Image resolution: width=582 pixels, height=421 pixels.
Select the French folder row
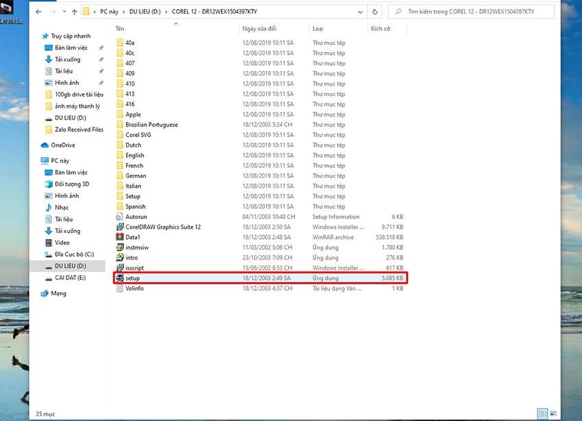260,166
